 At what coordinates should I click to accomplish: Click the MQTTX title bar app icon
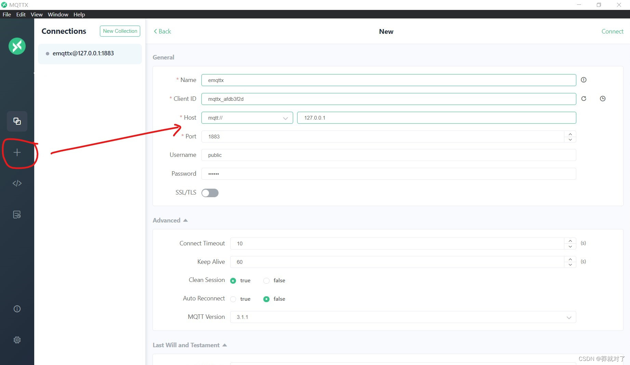tap(4, 5)
